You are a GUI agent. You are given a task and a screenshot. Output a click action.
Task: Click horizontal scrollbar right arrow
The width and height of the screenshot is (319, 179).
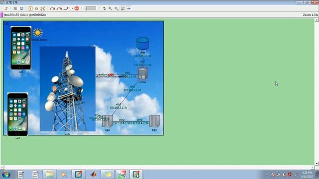point(313,168)
